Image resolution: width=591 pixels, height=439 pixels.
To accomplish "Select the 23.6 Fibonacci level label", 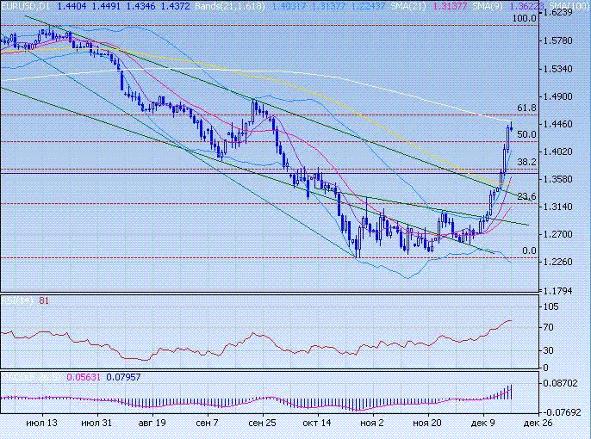I will tap(527, 196).
